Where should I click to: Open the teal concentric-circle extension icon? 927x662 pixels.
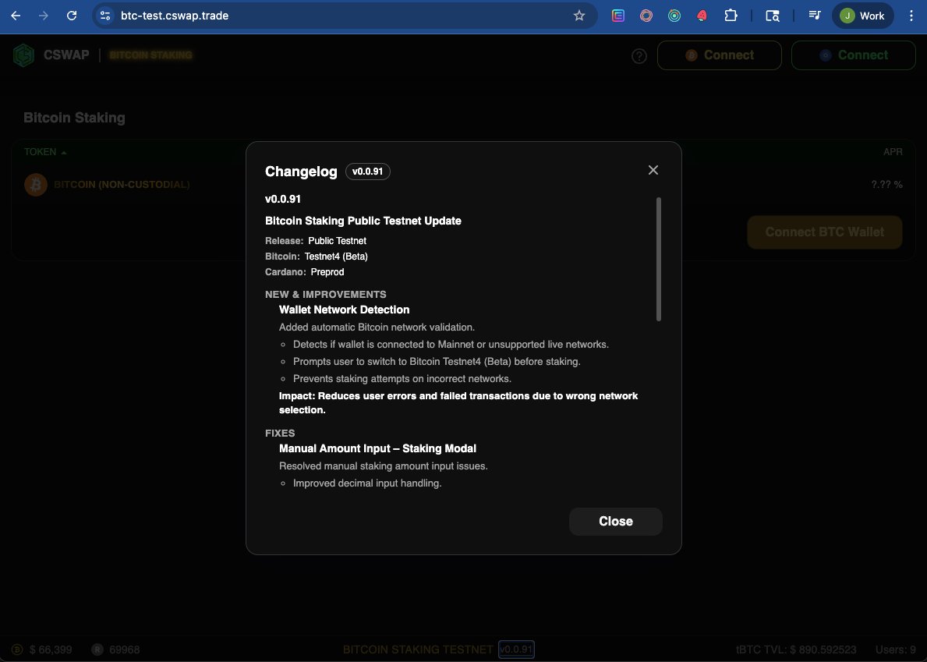pyautogui.click(x=674, y=16)
